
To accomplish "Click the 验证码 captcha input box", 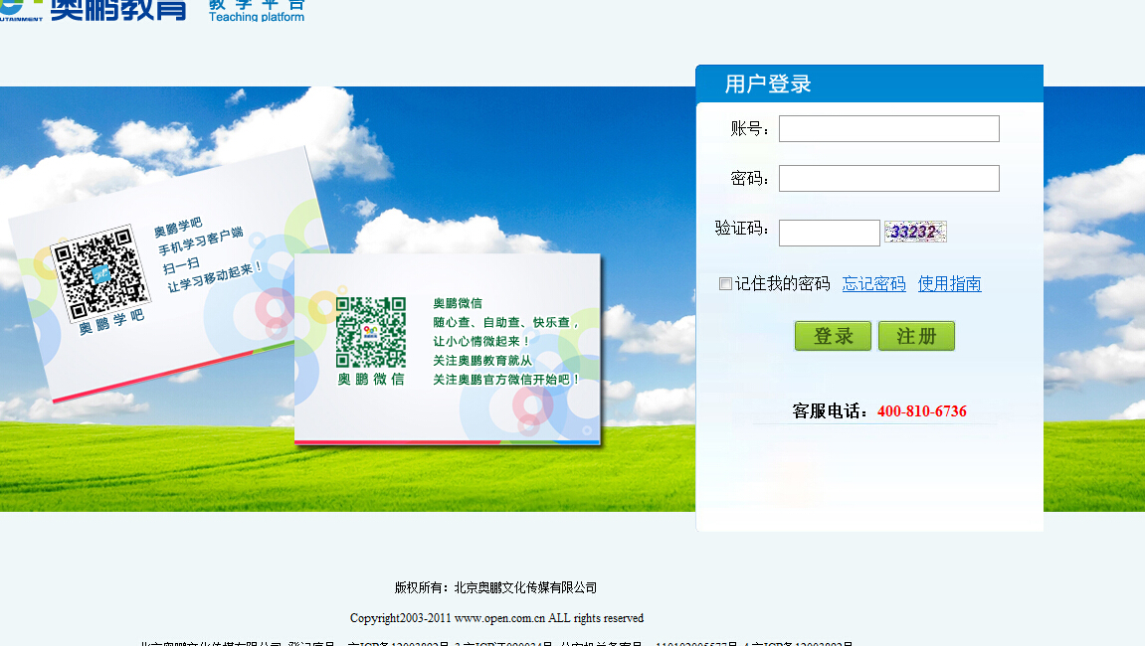I will point(829,233).
